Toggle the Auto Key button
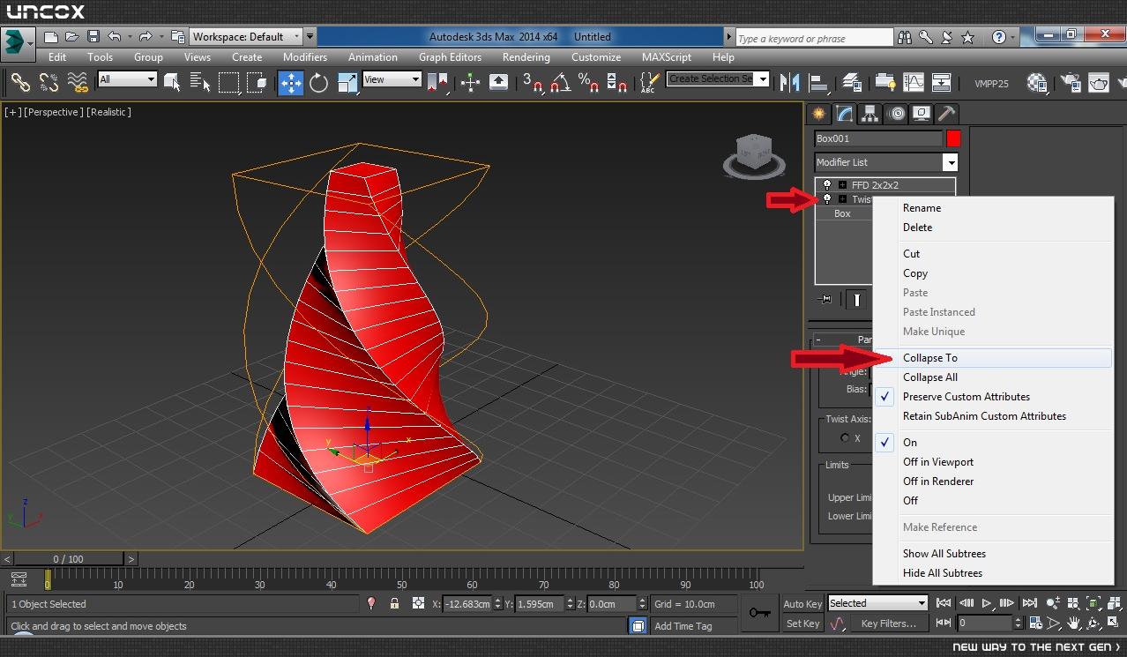Screen dimensions: 1127x657 pos(802,604)
